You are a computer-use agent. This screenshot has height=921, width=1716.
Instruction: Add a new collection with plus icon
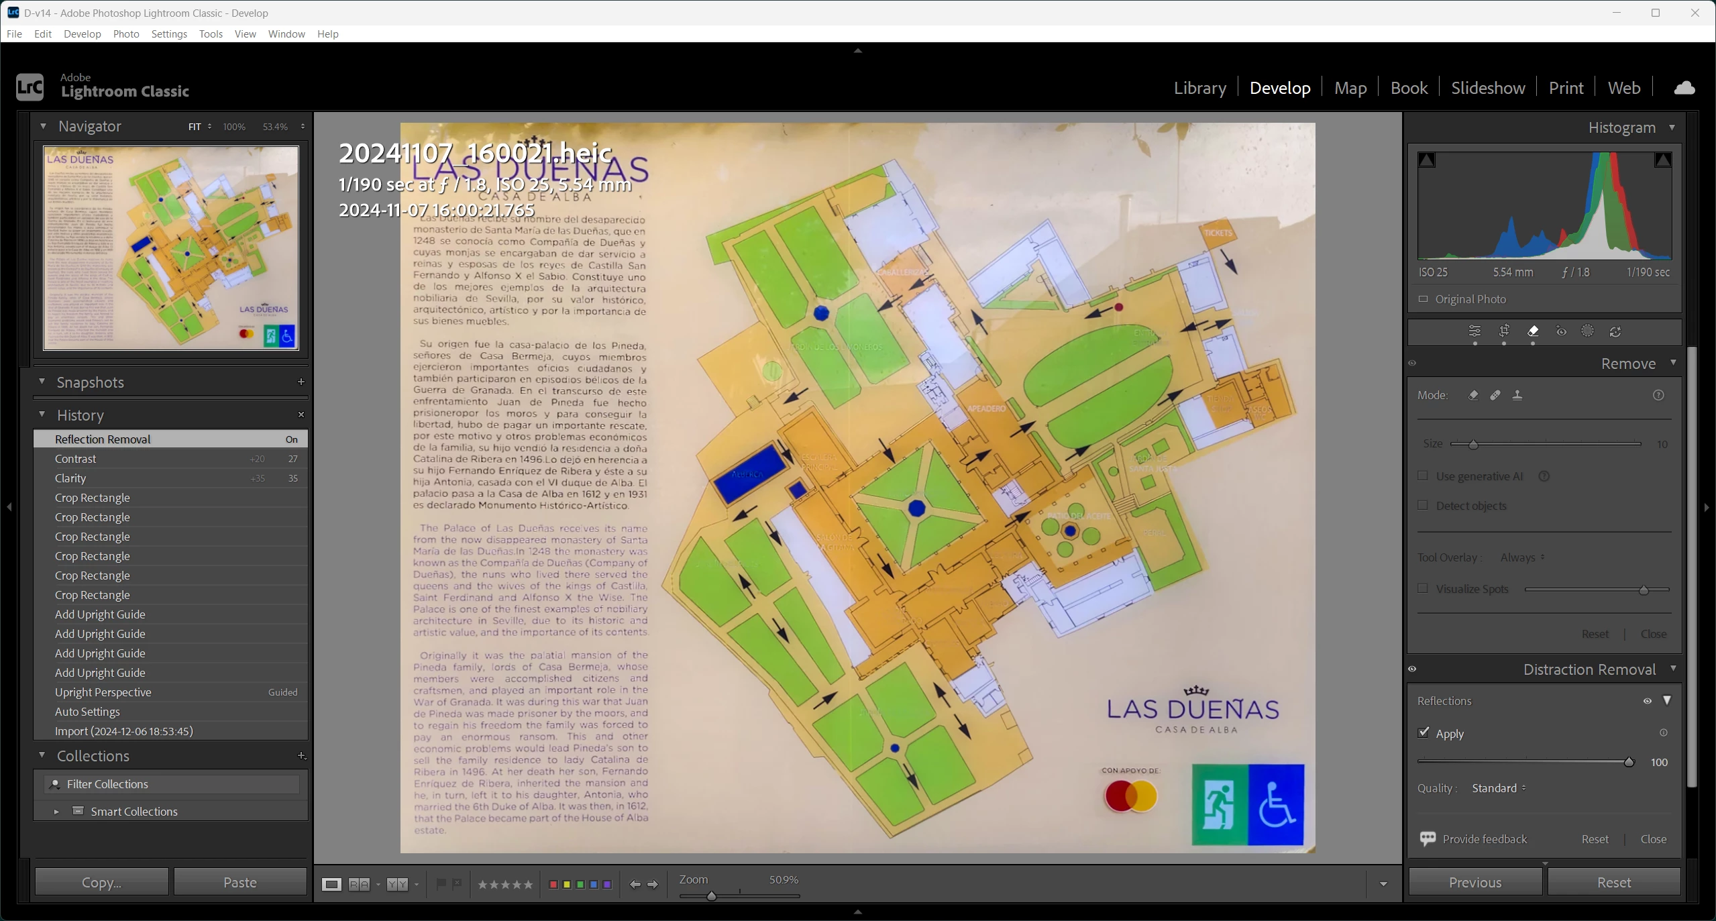[x=301, y=755]
